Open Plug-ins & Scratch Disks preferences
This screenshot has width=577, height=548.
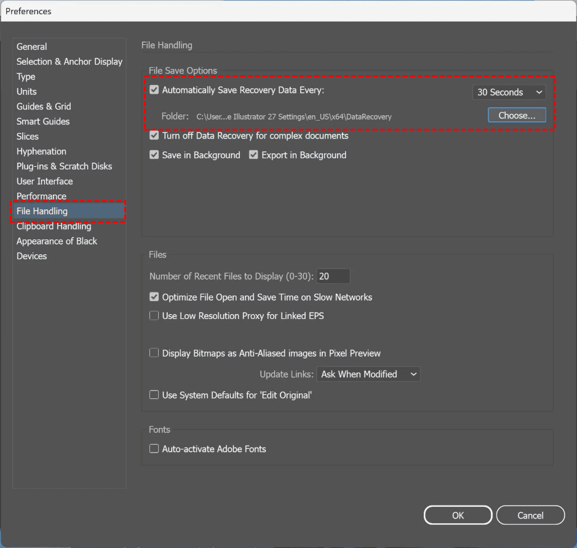tap(64, 166)
